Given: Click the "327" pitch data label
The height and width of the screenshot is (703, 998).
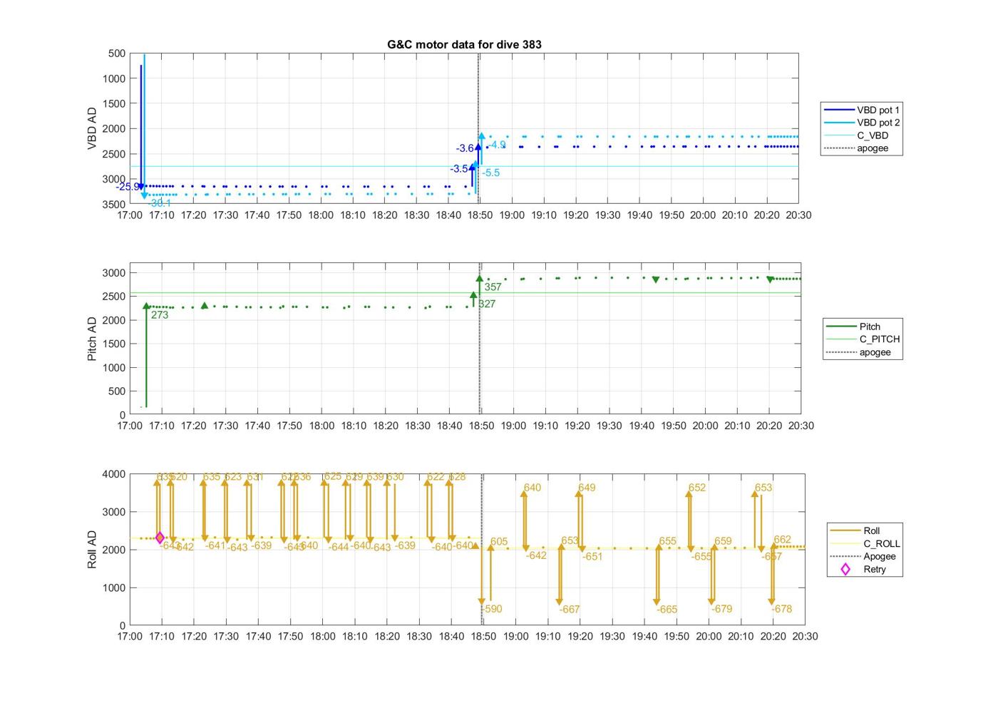Looking at the screenshot, I should (x=487, y=304).
